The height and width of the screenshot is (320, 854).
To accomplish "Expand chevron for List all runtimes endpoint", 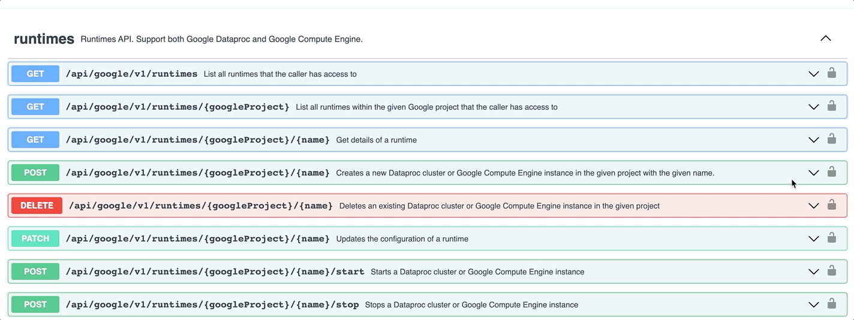I will click(813, 74).
